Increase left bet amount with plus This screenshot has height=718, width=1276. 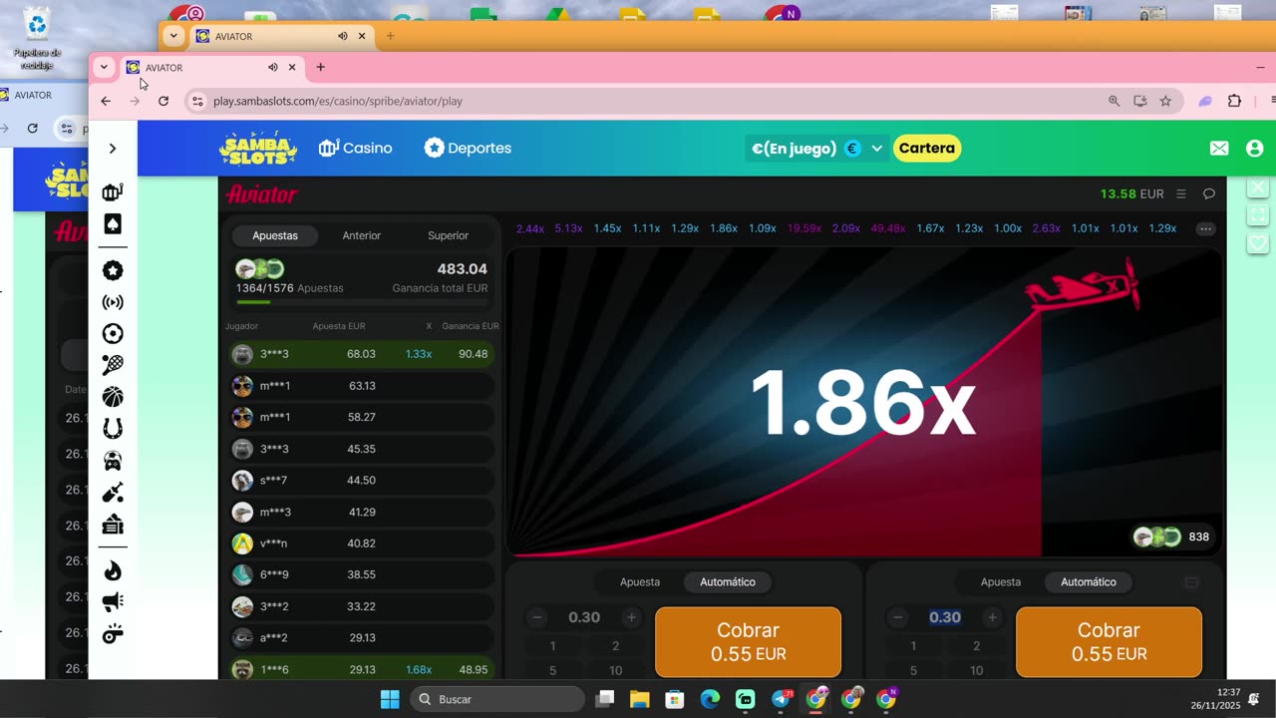[631, 617]
